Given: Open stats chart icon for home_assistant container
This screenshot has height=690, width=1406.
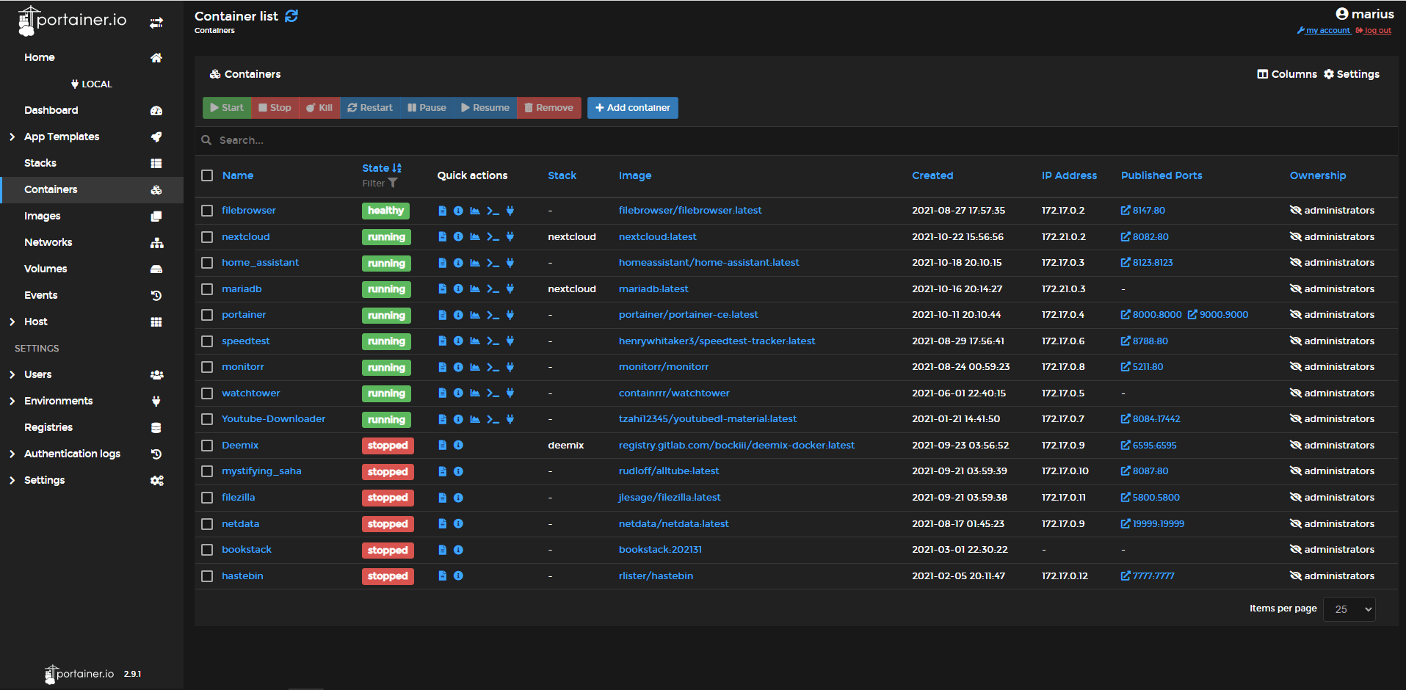Looking at the screenshot, I should coord(475,263).
